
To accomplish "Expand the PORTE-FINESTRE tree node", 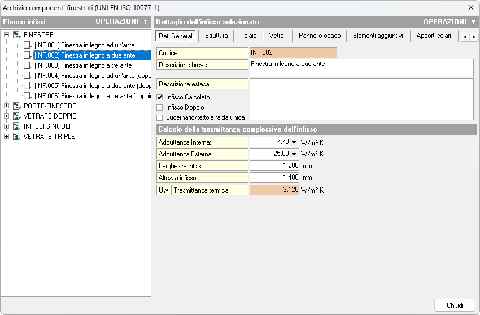I will pyautogui.click(x=7, y=106).
